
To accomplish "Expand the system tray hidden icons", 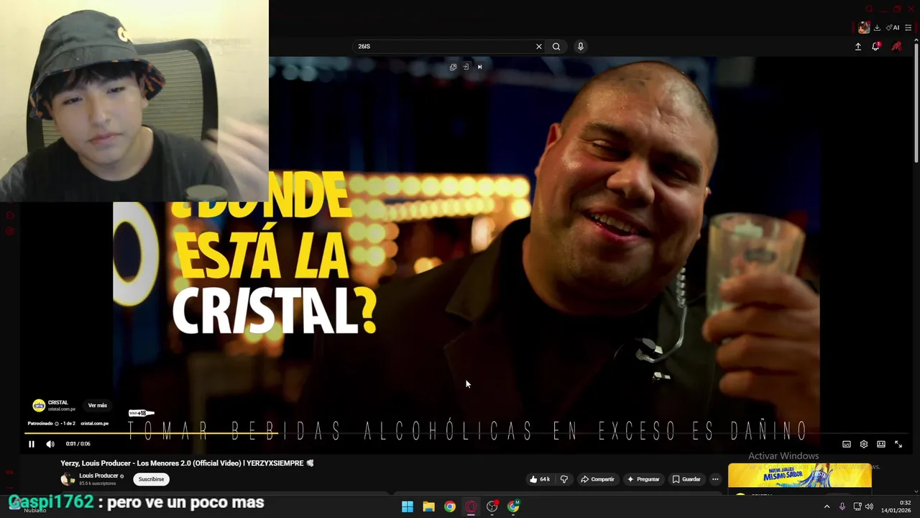I will pos(827,506).
